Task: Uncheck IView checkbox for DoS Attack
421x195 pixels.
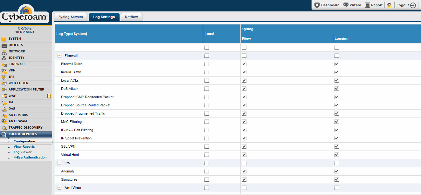Action: click(244, 89)
